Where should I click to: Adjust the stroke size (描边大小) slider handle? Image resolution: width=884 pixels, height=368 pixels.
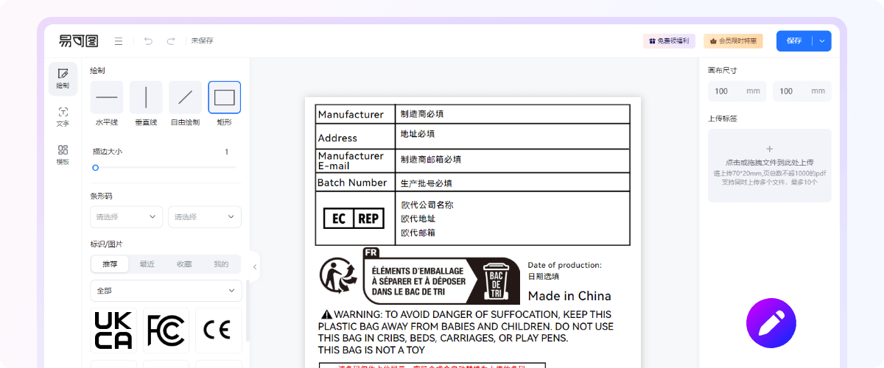tap(95, 168)
